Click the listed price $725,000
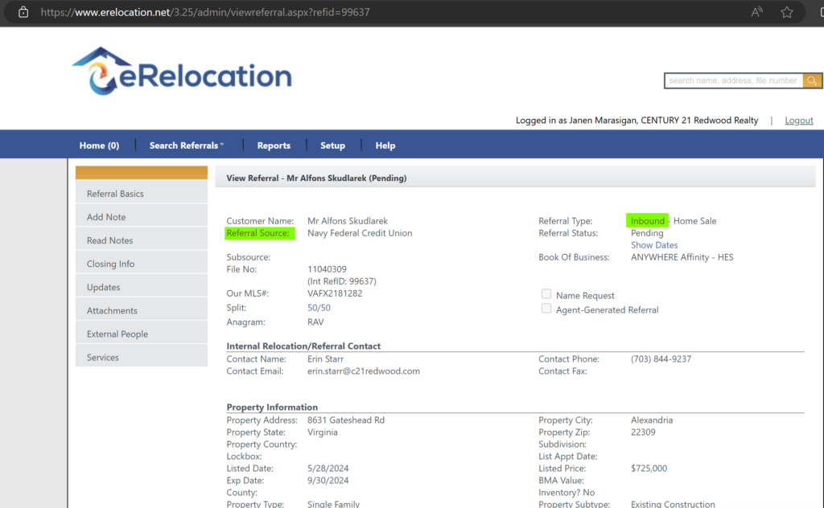Screen dimensions: 824x508 coord(649,468)
